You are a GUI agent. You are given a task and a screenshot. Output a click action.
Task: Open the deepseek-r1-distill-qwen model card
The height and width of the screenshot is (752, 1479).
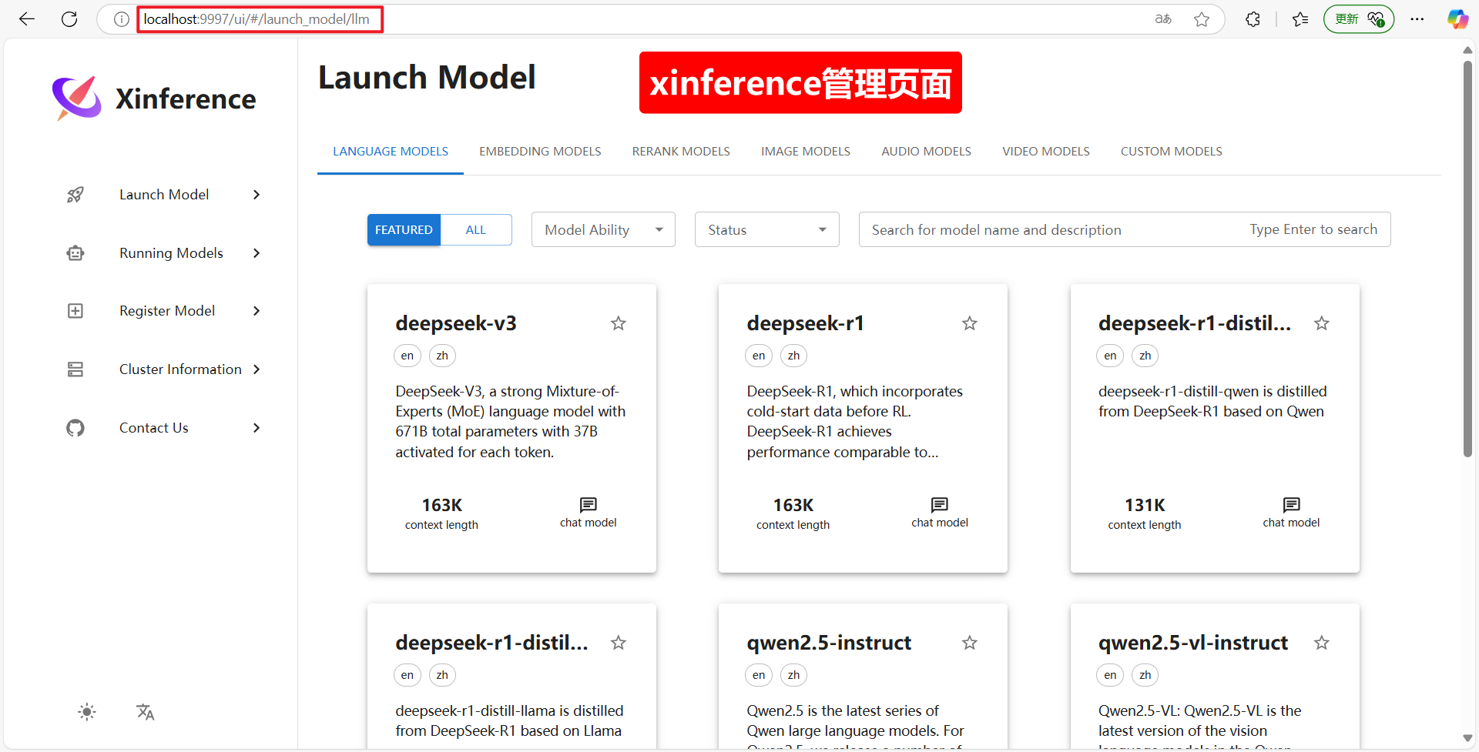click(x=1215, y=428)
